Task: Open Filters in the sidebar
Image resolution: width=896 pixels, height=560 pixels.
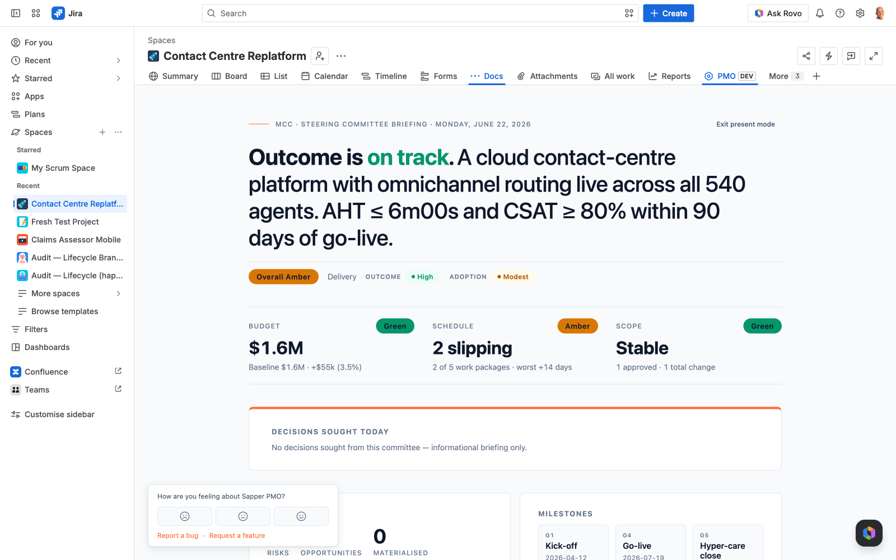Action: click(x=67, y=329)
